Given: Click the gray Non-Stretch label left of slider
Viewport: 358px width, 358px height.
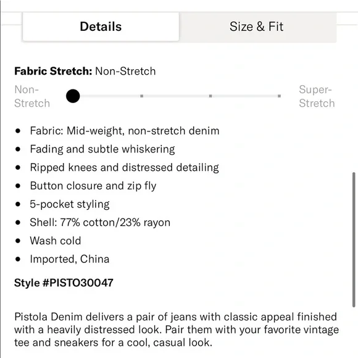Looking at the screenshot, I should [32, 96].
